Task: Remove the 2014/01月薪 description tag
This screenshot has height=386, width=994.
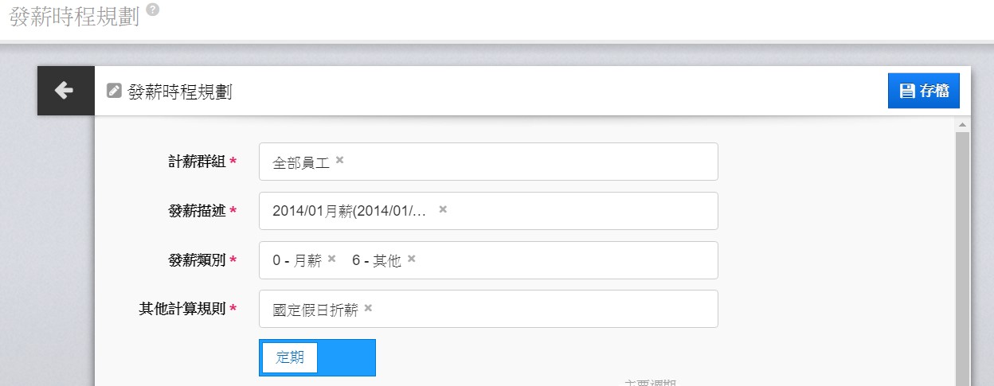Action: coord(443,209)
